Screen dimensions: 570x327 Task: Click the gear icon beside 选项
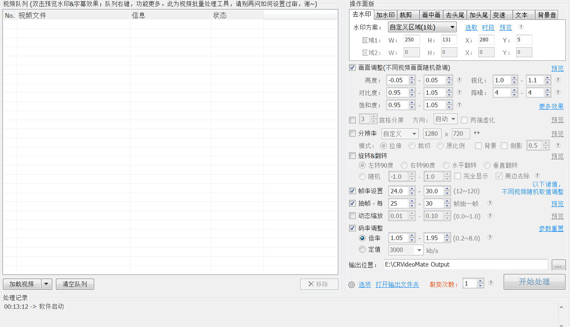[x=352, y=285]
